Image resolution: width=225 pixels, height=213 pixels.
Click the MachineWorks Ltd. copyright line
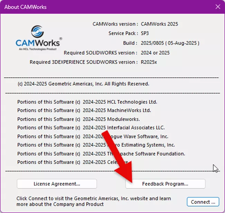point(84,110)
